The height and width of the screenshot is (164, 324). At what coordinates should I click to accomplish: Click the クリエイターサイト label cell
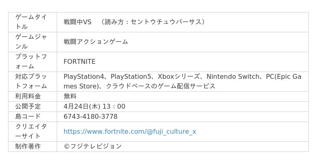31,131
